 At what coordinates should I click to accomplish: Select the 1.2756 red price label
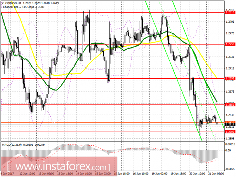[x=230, y=44]
